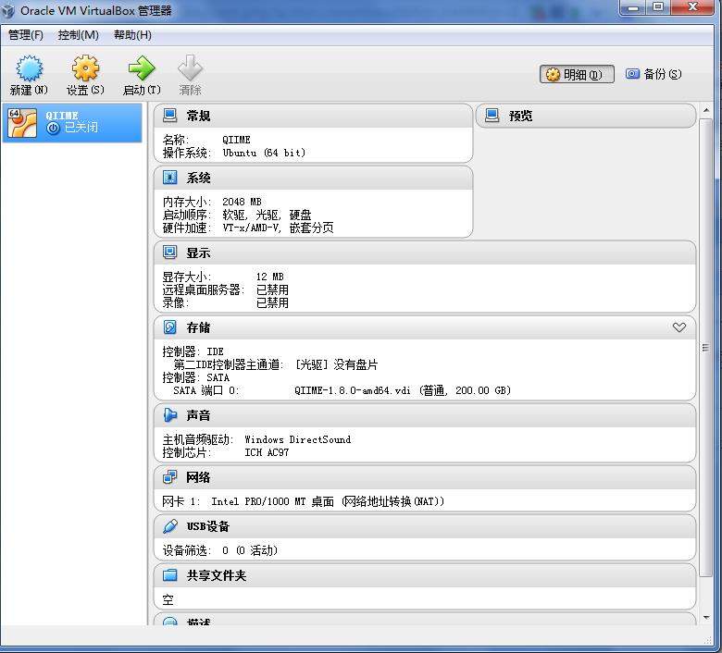Open 设置 (Settings) gear icon
This screenshot has height=653, width=722.
(x=85, y=68)
